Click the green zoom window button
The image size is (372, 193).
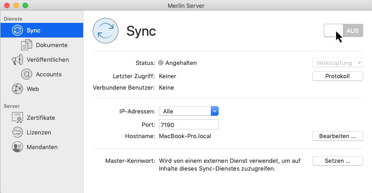(x=25, y=5)
